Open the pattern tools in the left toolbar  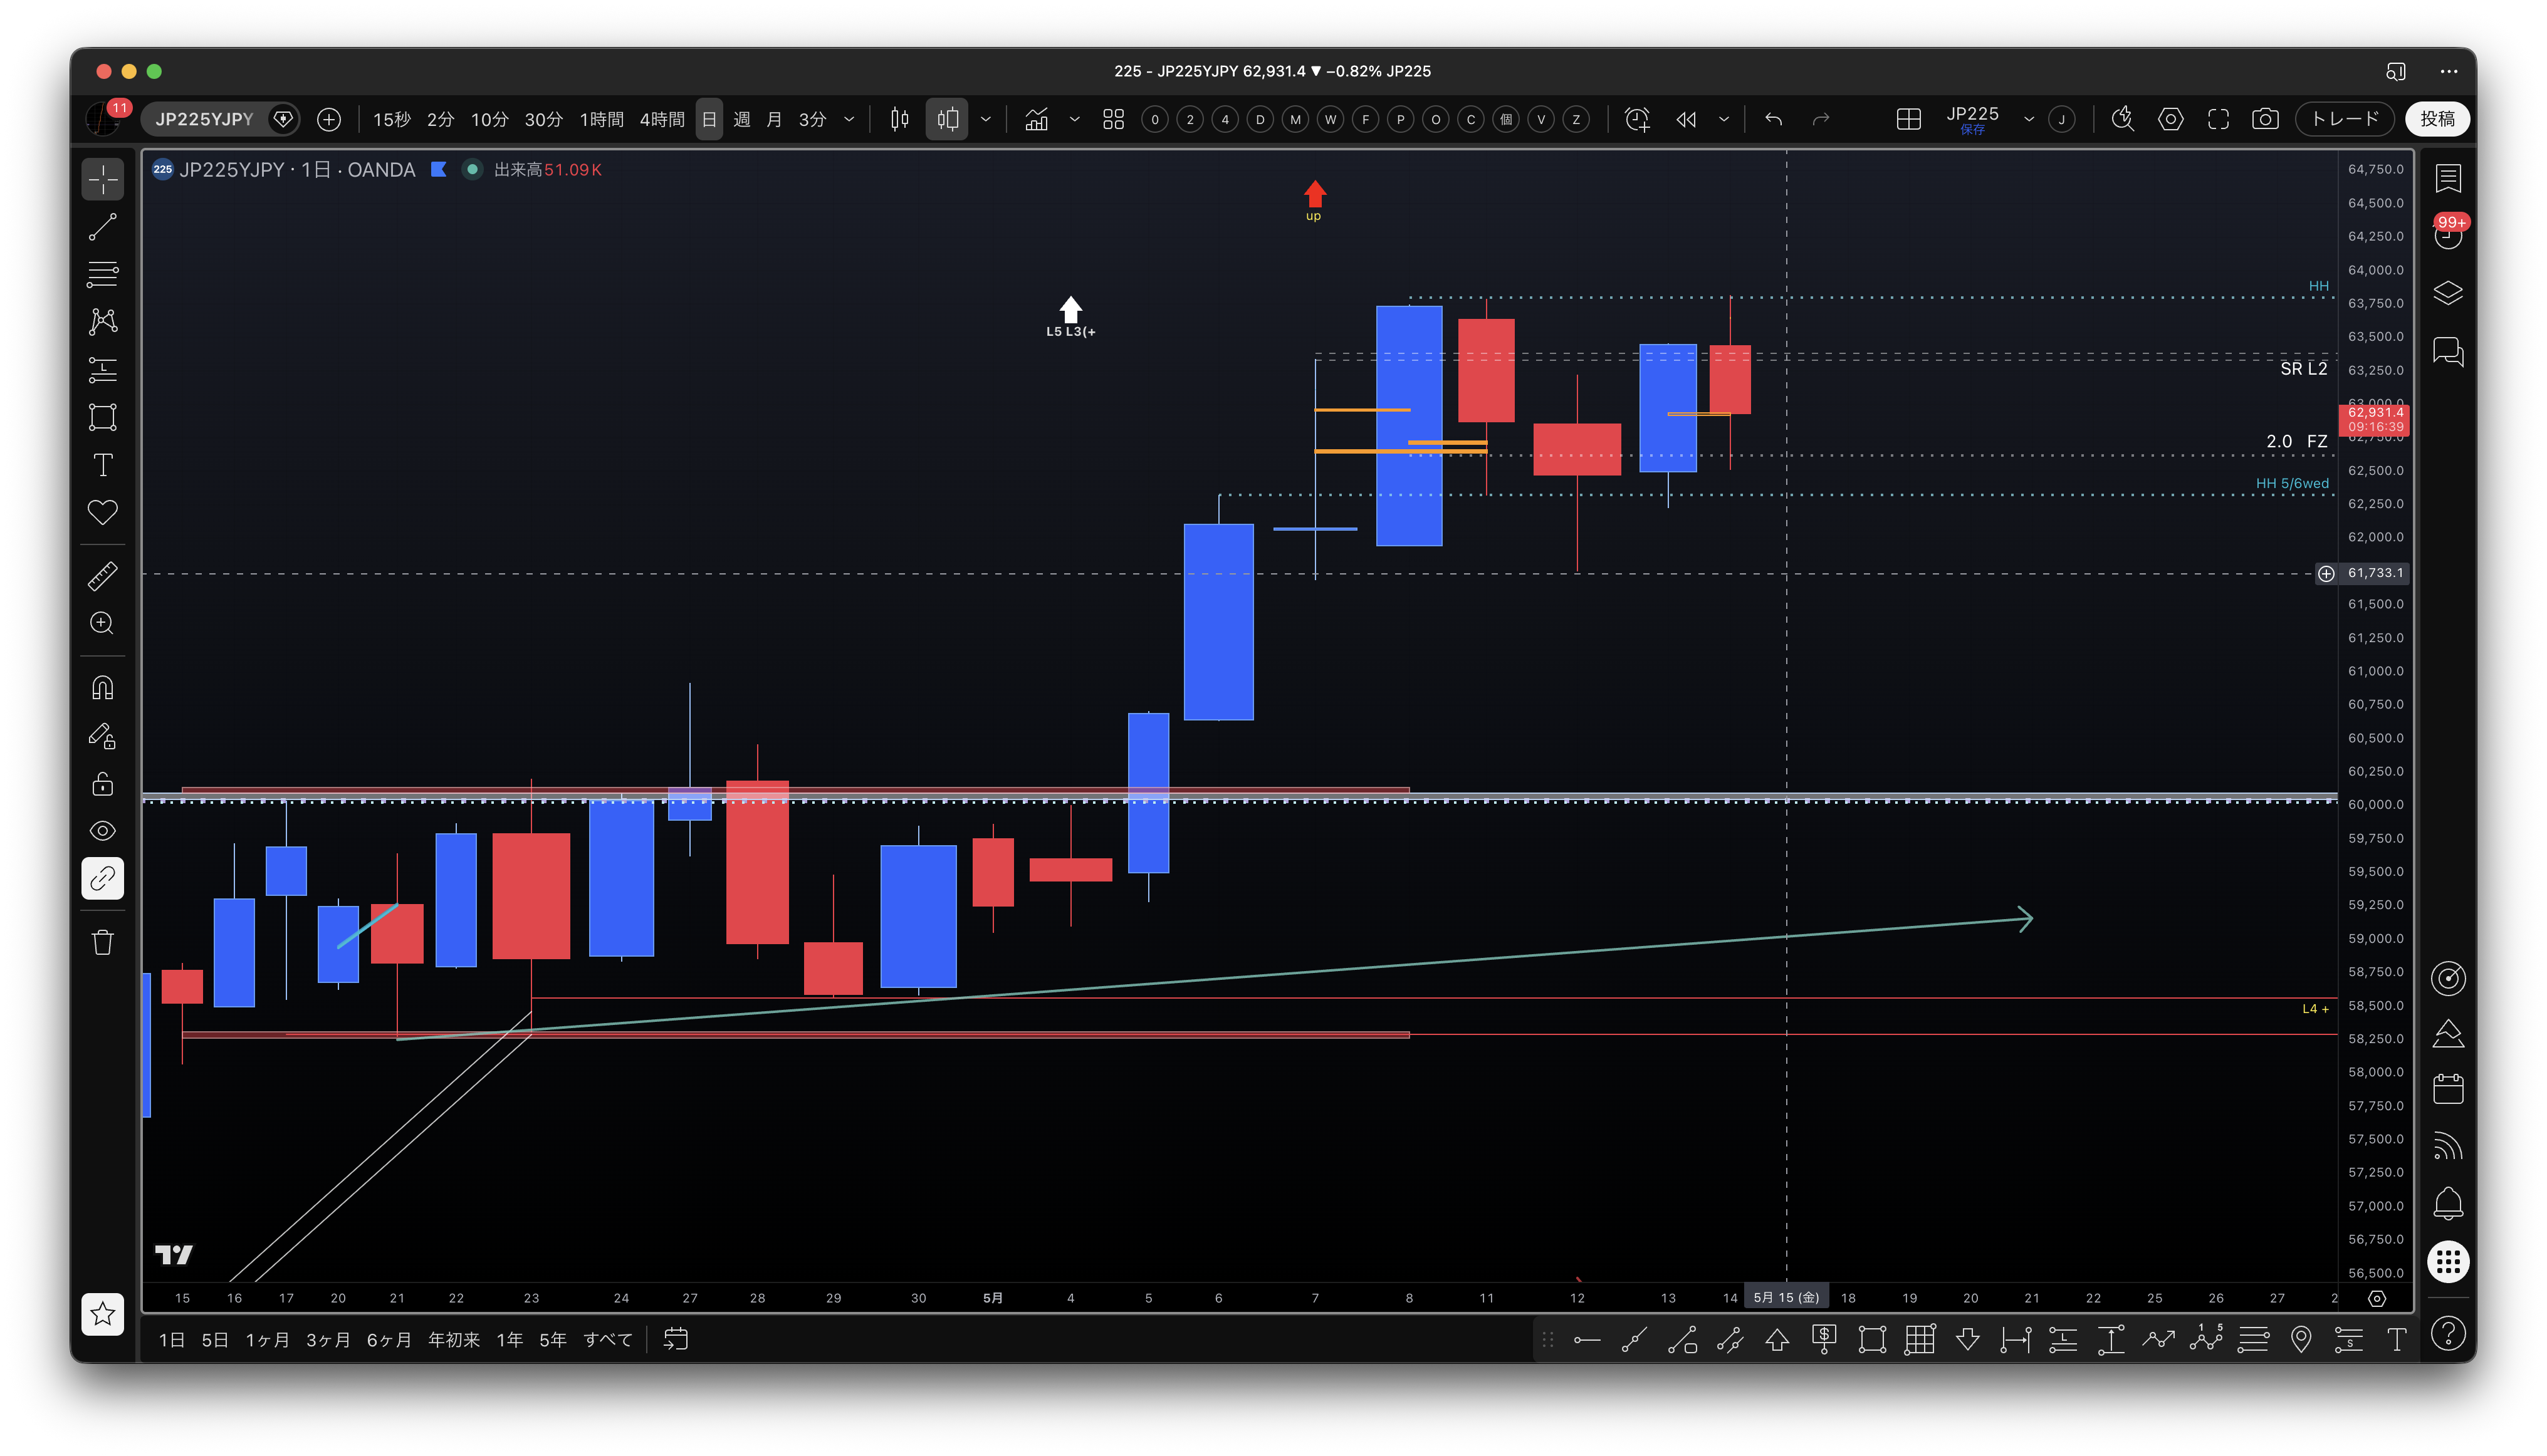pos(102,321)
